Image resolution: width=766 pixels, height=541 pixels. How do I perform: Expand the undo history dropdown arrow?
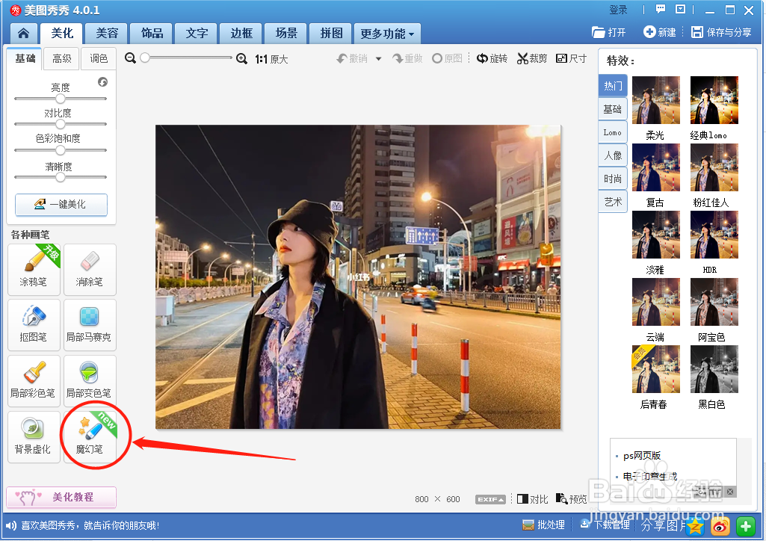click(379, 59)
